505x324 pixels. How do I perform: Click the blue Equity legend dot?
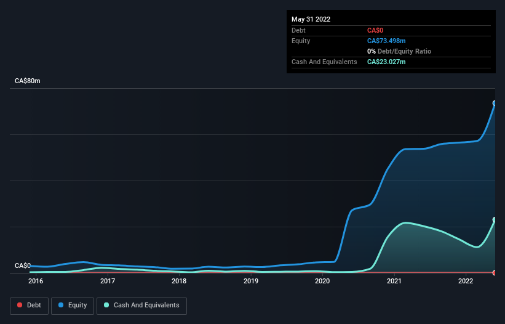pyautogui.click(x=61, y=305)
